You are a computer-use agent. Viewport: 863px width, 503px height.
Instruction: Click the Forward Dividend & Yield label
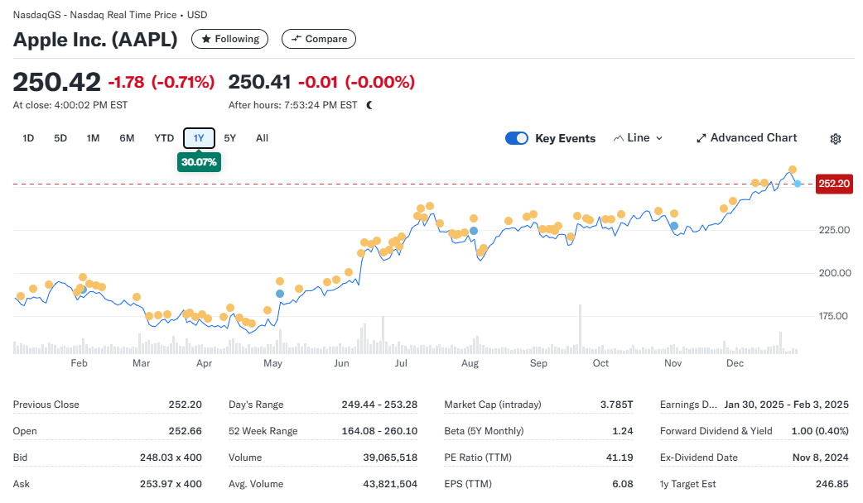click(x=716, y=431)
